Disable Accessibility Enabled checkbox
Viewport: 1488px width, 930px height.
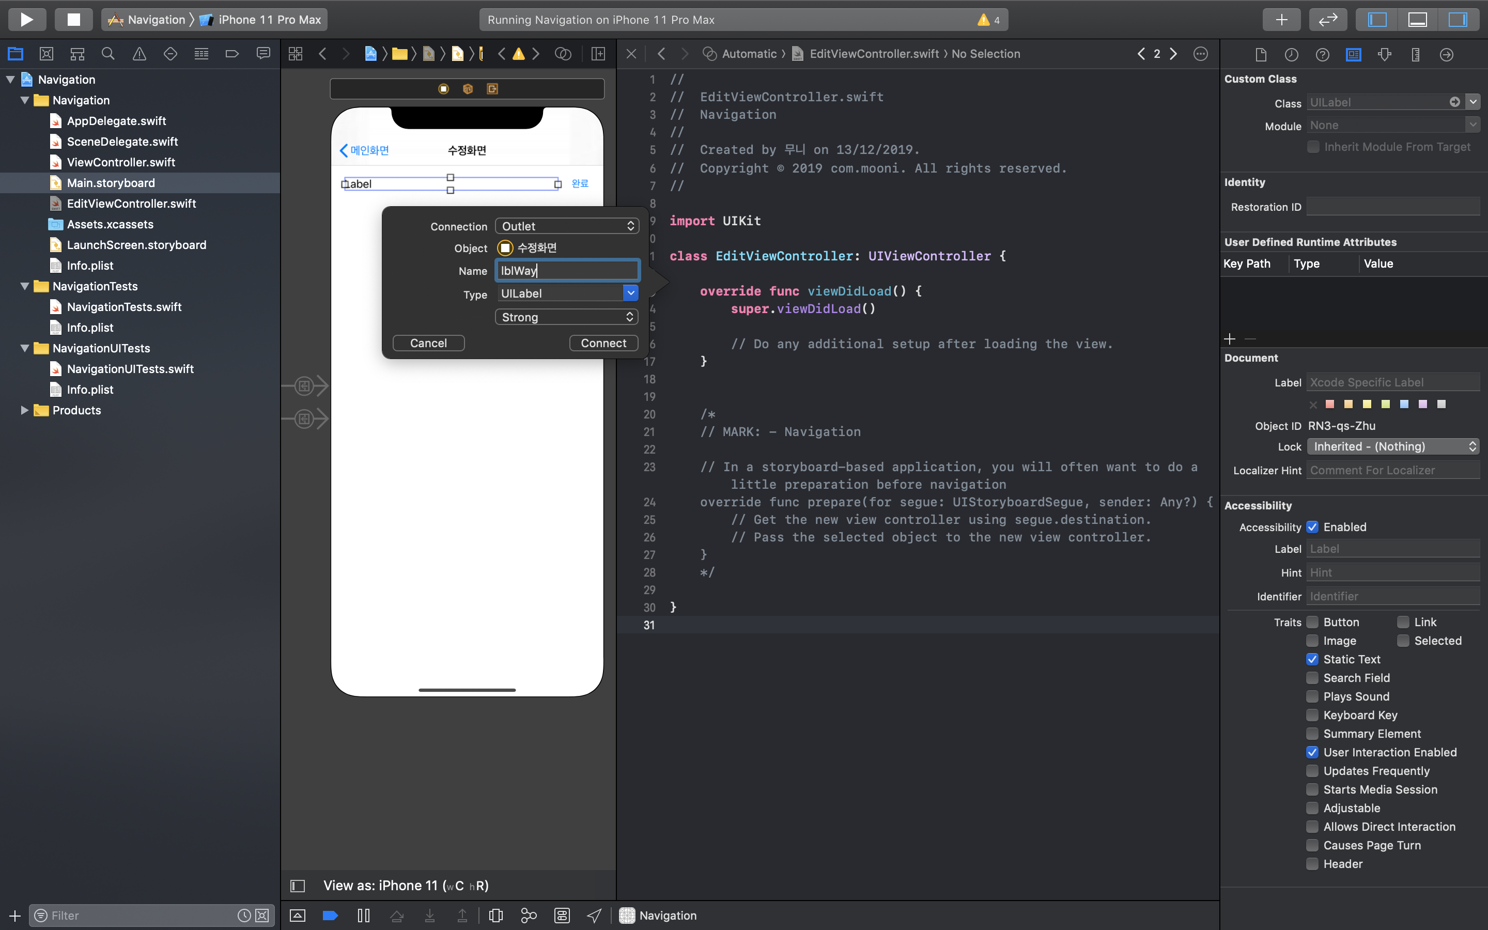tap(1312, 527)
